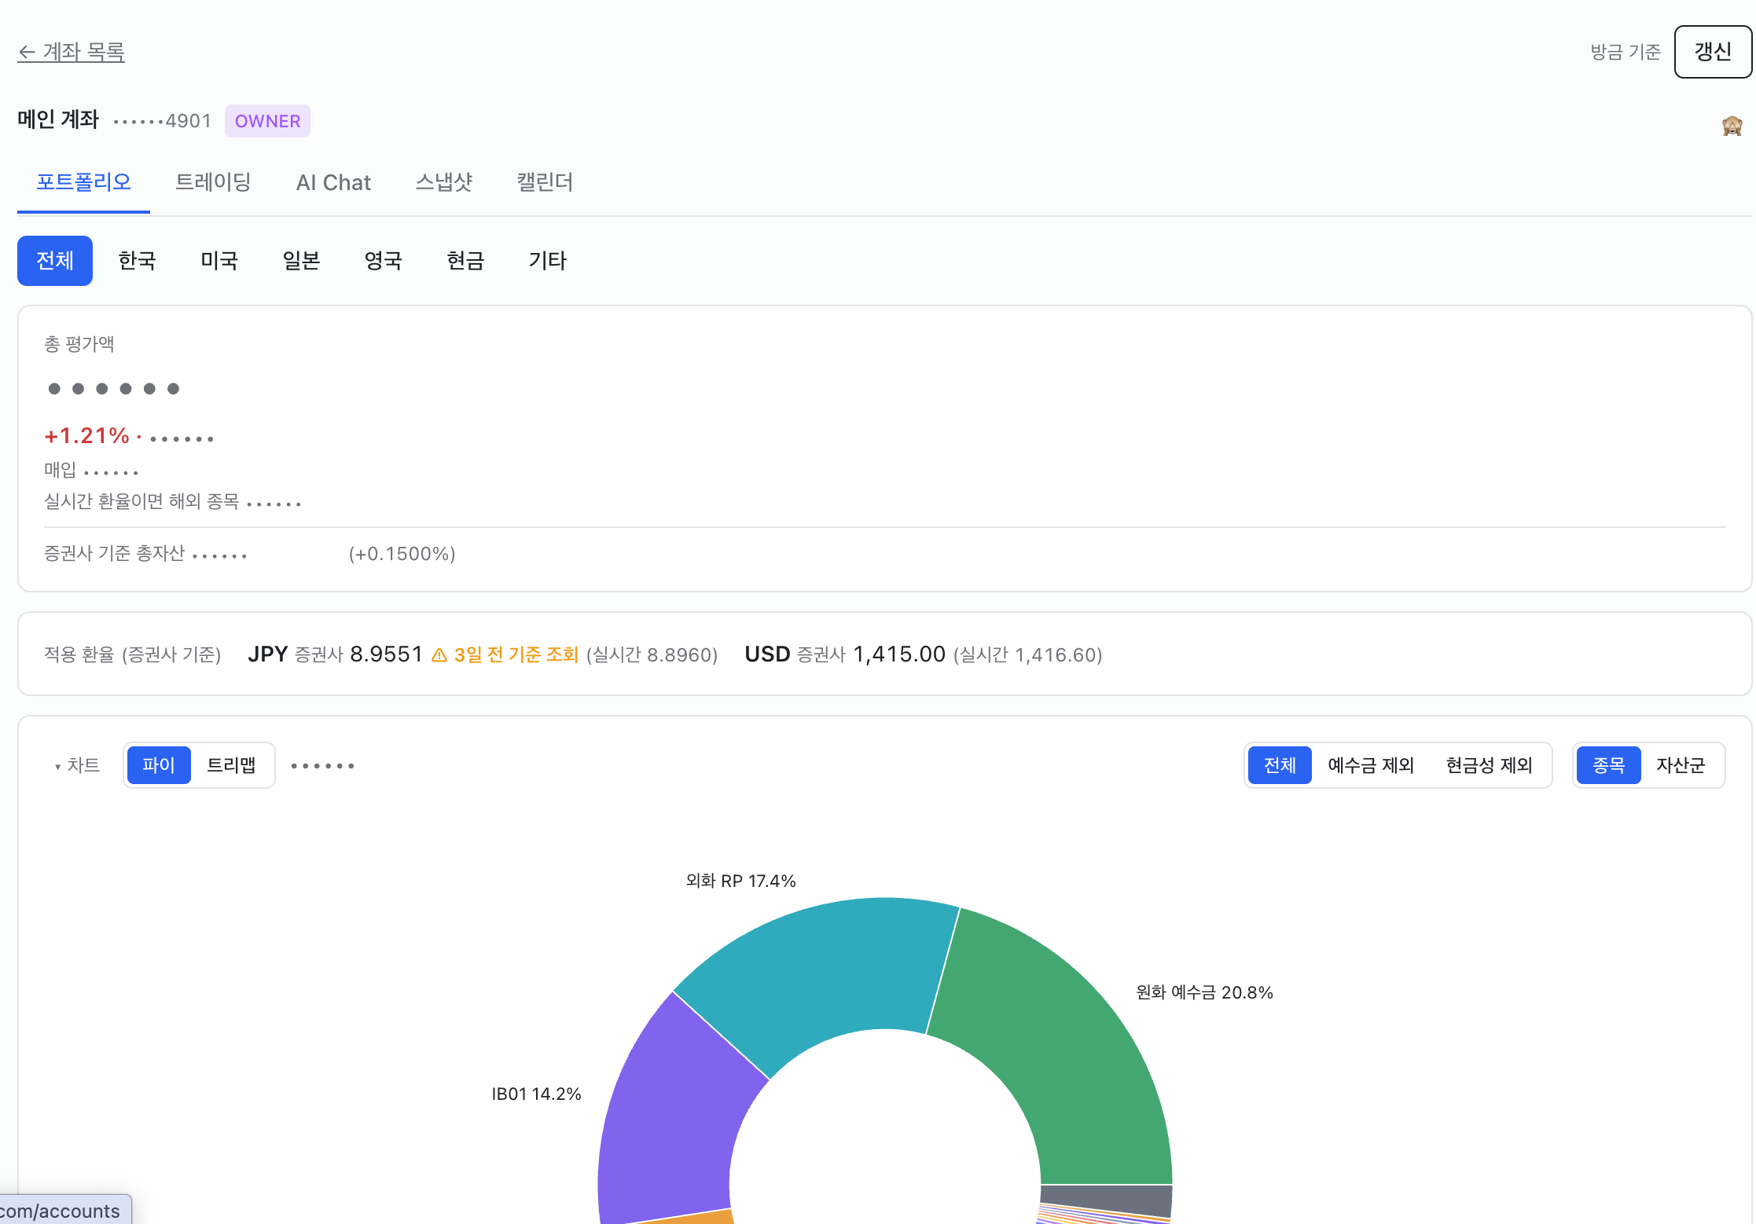Click the 갱신 refresh button
Image resolution: width=1756 pixels, height=1224 pixels.
click(1713, 52)
